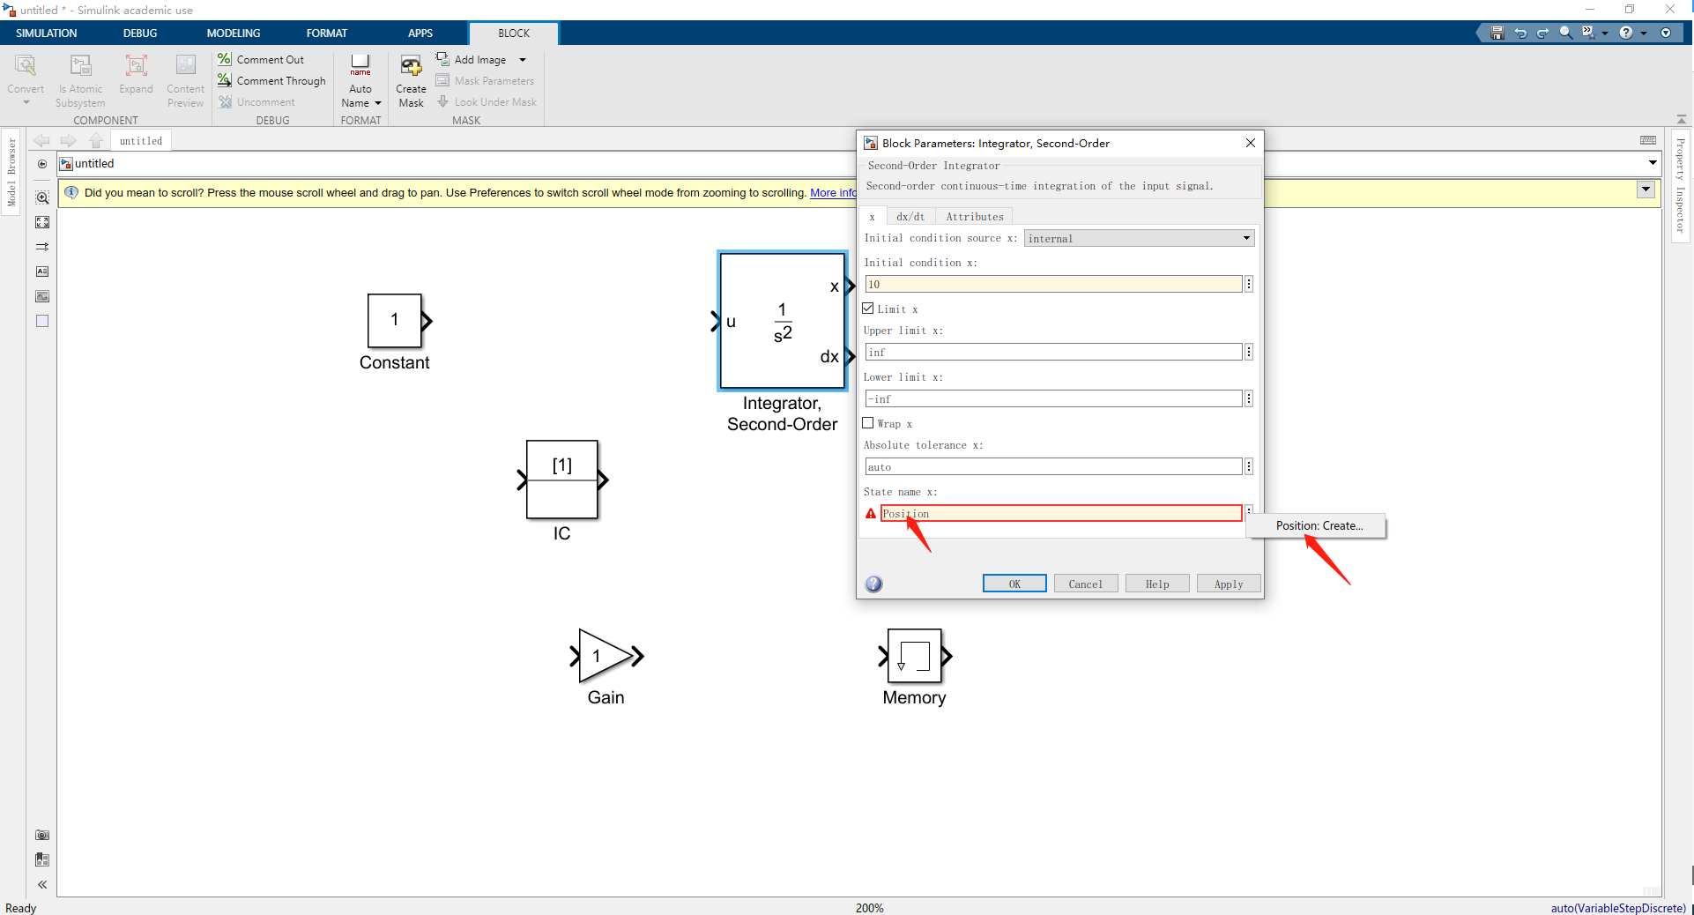Select the Gain block

point(605,656)
